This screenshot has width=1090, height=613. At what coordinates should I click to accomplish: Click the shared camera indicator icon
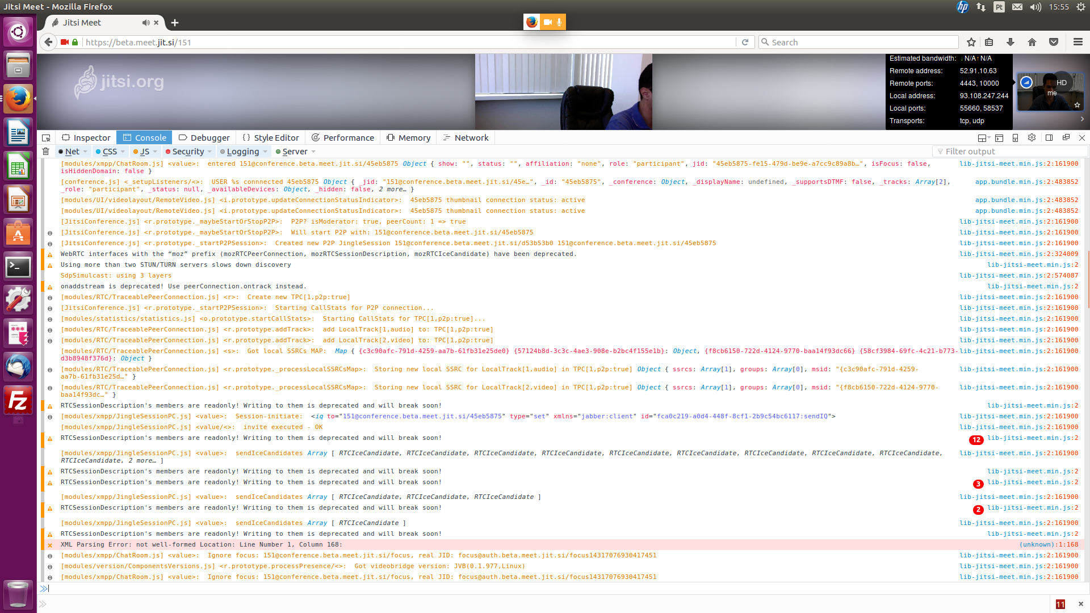coord(547,22)
